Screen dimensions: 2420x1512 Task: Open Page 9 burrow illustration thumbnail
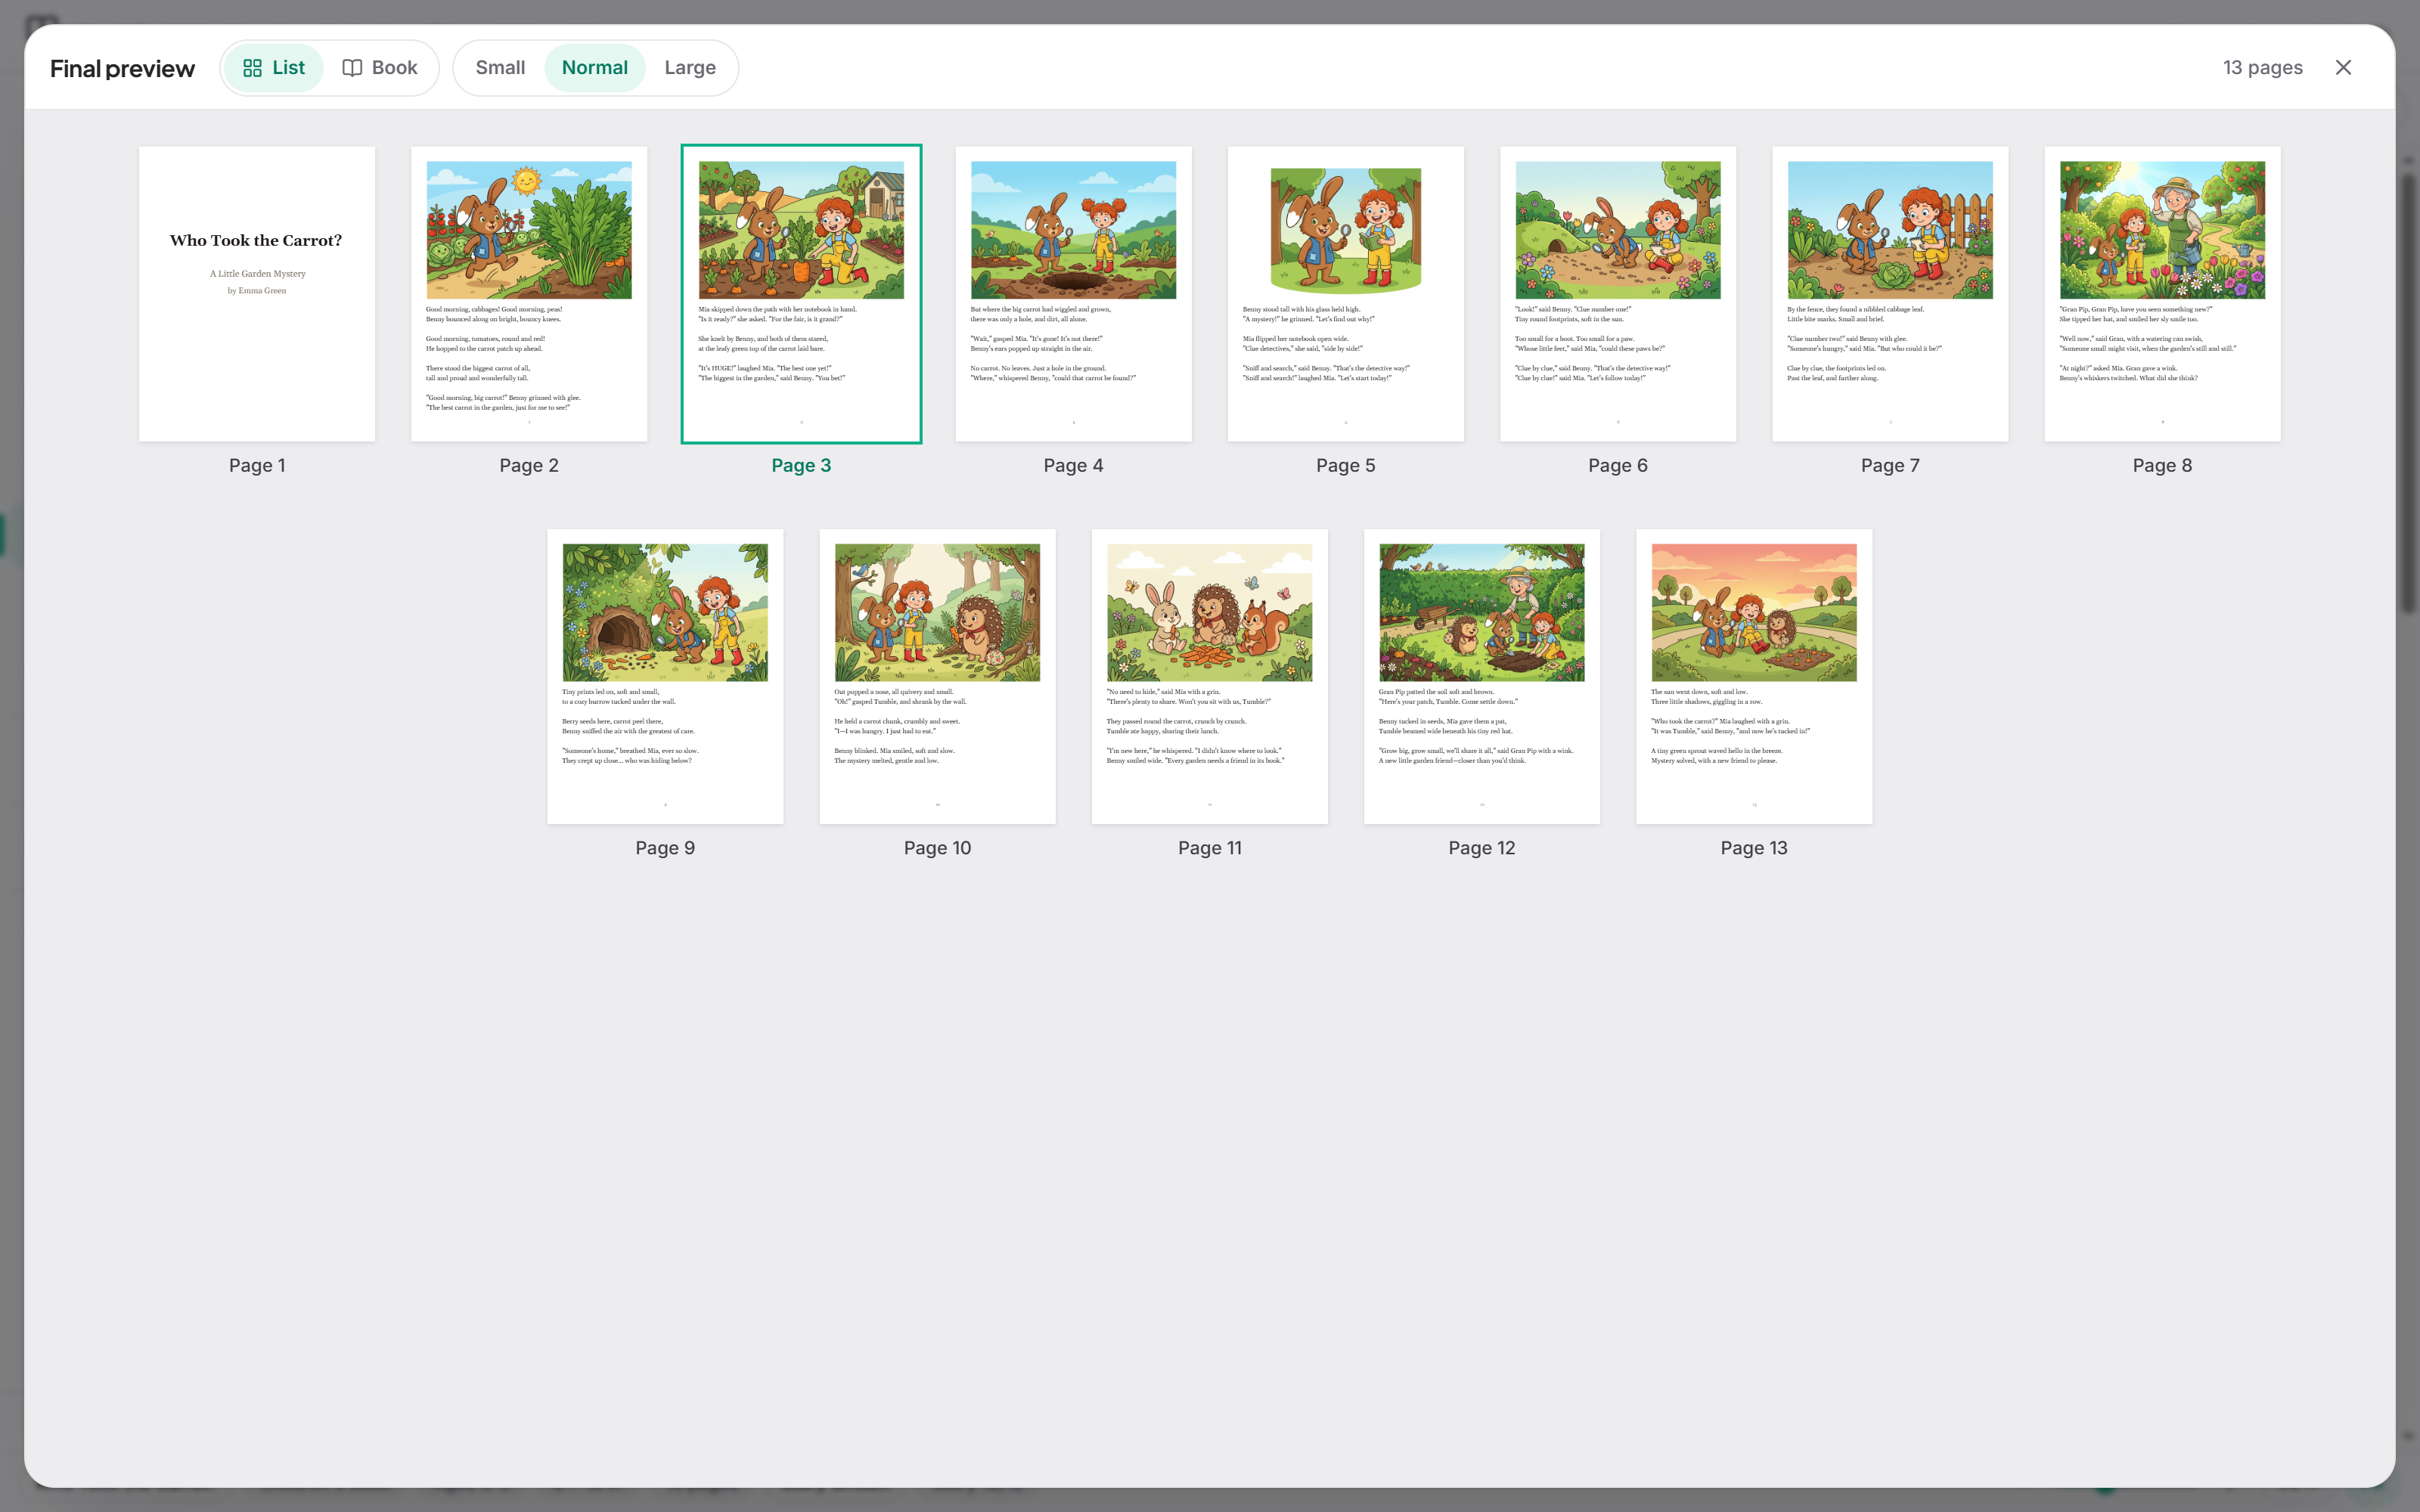[x=665, y=677]
